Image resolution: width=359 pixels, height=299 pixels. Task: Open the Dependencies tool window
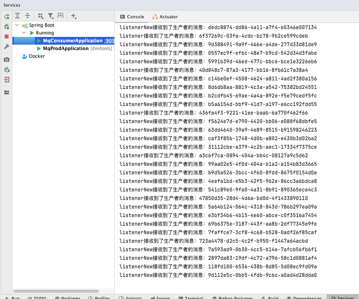(x=304, y=297)
